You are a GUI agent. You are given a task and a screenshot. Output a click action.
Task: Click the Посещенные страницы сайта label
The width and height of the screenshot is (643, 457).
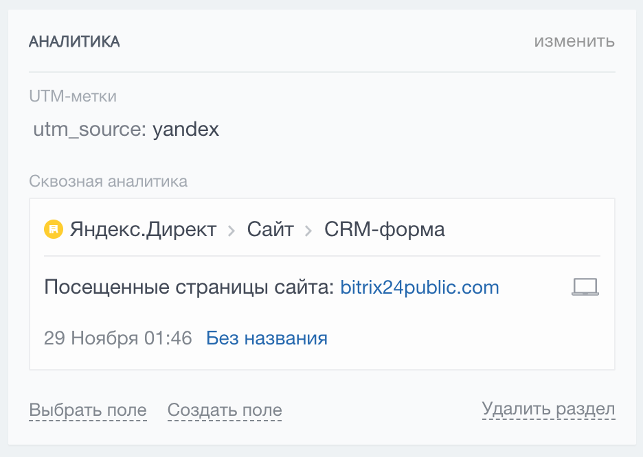tap(187, 287)
